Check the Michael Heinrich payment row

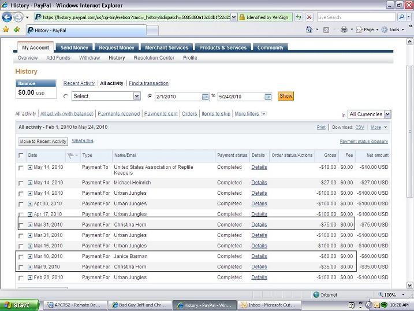click(x=21, y=183)
